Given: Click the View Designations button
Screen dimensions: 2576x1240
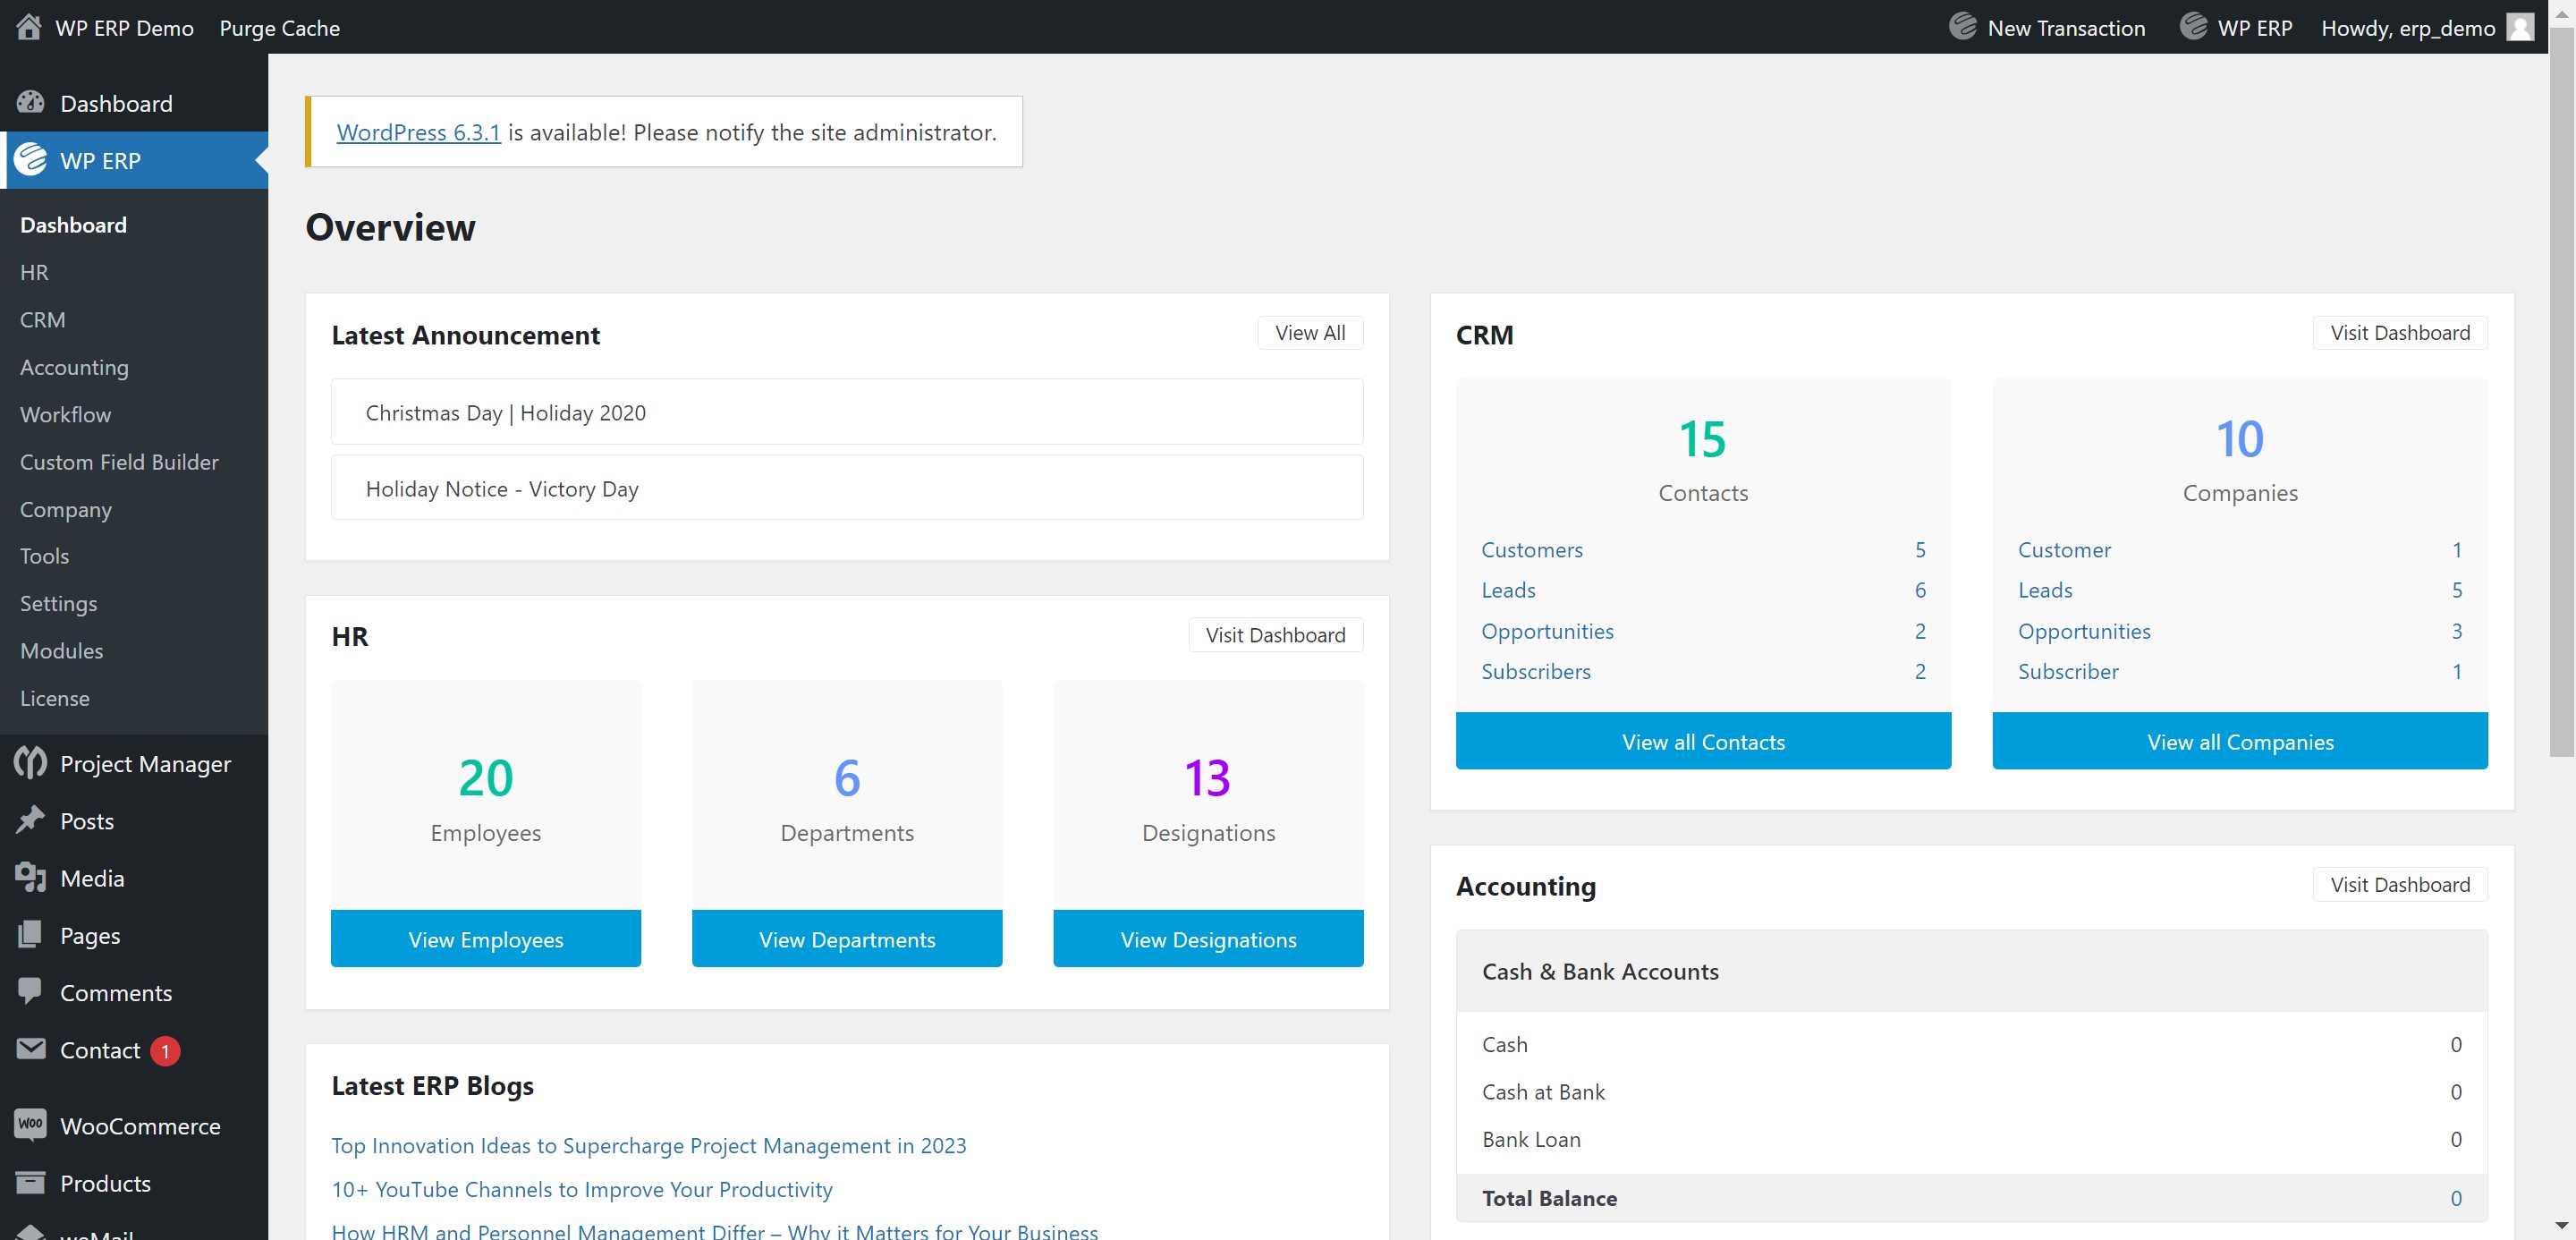Looking at the screenshot, I should pyautogui.click(x=1208, y=938).
